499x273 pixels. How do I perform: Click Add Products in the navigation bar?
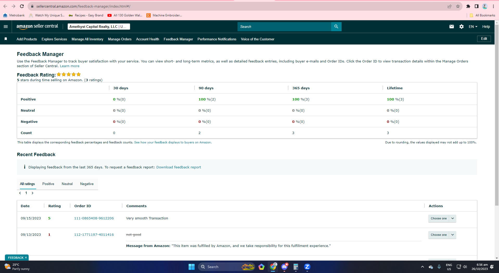27,39
